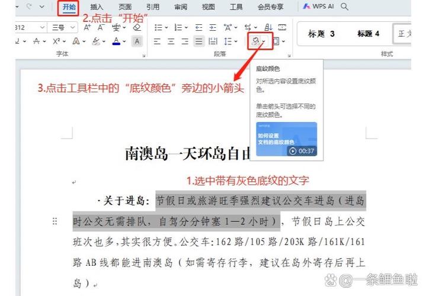The width and height of the screenshot is (426, 296).
Task: Click the sort A-Z icon
Action: coord(268,27)
